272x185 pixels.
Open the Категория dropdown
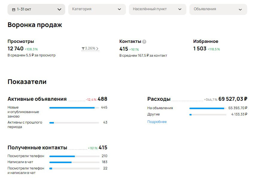[x=97, y=9]
